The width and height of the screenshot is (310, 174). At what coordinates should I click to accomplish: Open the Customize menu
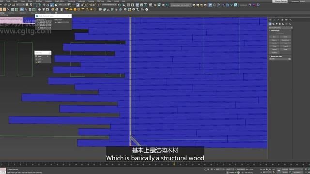tap(81, 1)
